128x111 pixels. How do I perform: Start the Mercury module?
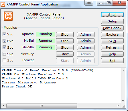tap(65, 54)
